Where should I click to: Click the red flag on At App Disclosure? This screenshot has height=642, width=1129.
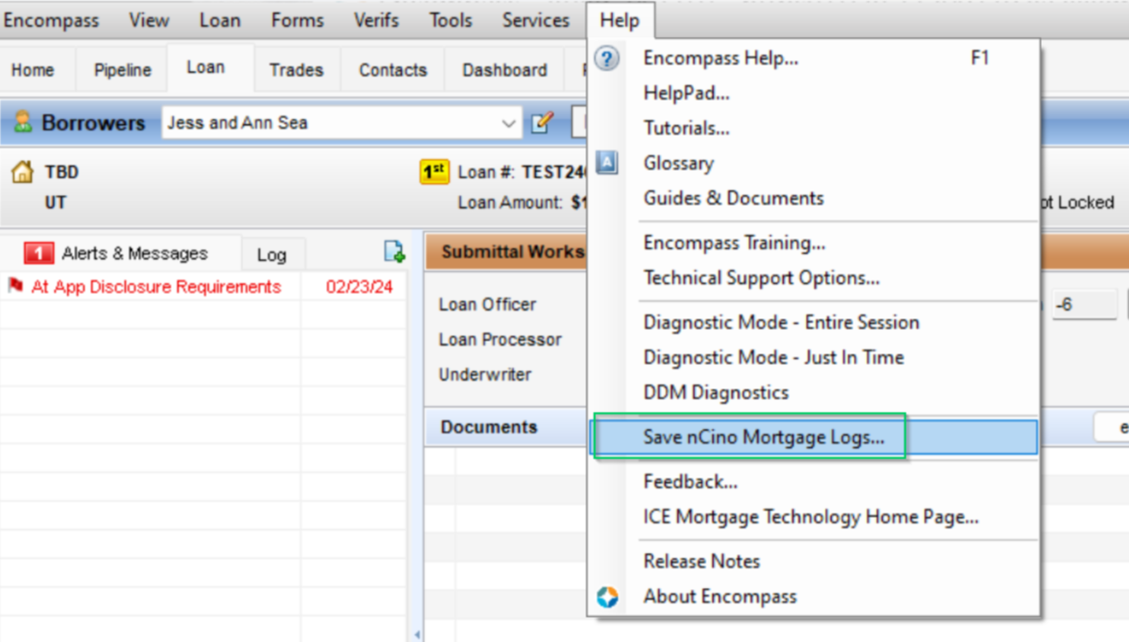[15, 286]
